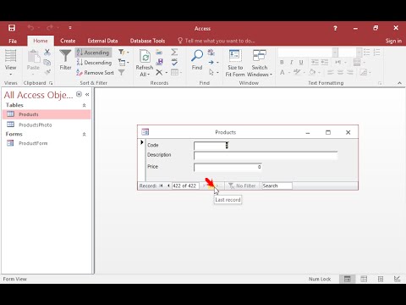
Task: Click the Code input field
Action: 211,146
